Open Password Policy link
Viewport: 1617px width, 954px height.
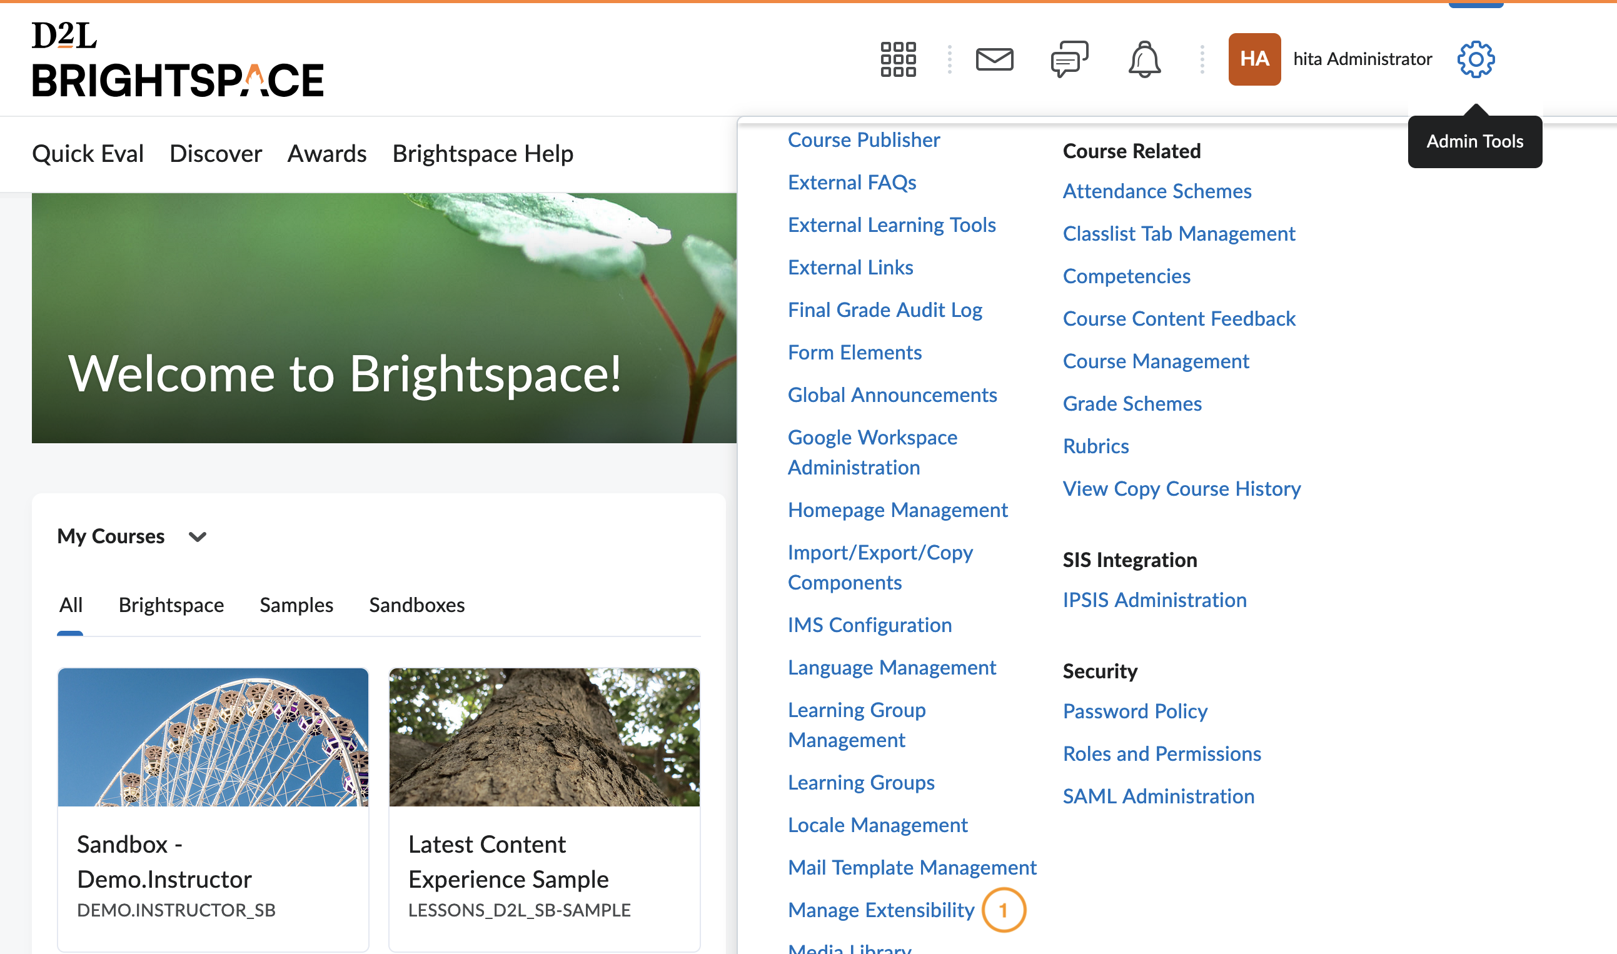[1135, 711]
